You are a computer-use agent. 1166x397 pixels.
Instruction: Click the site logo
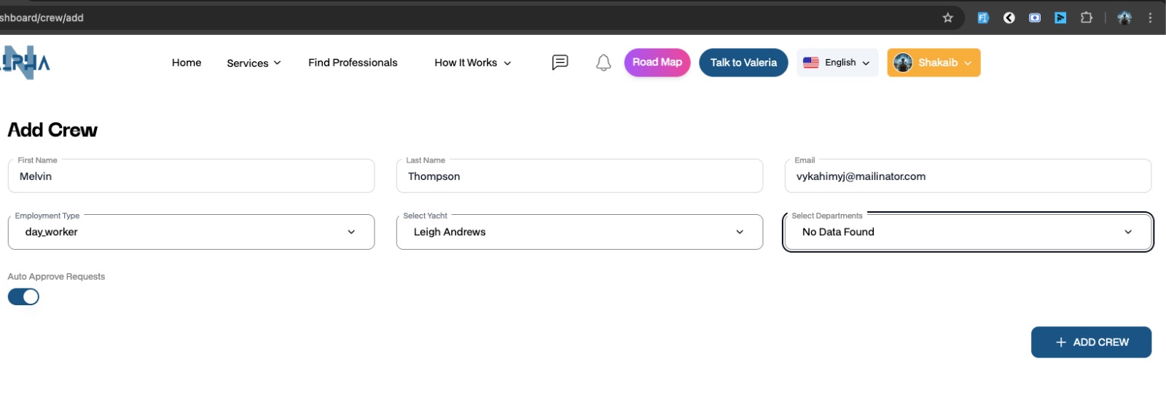[x=26, y=63]
